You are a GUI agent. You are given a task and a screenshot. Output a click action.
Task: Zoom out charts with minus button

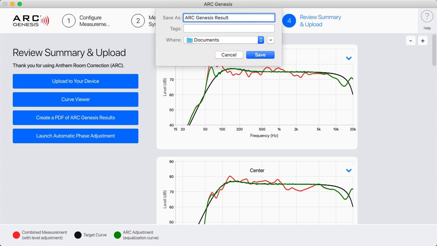pos(410,41)
